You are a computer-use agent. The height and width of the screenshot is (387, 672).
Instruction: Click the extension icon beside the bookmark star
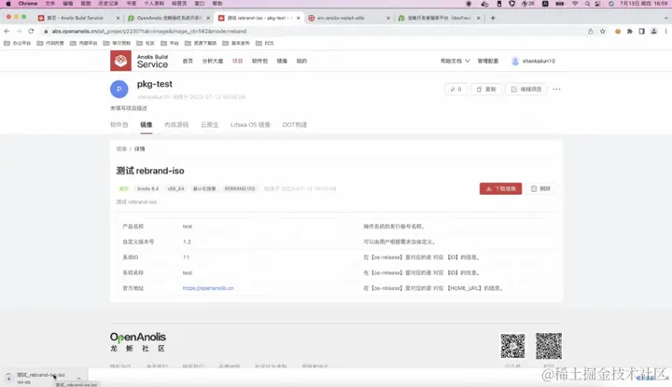[618, 32]
